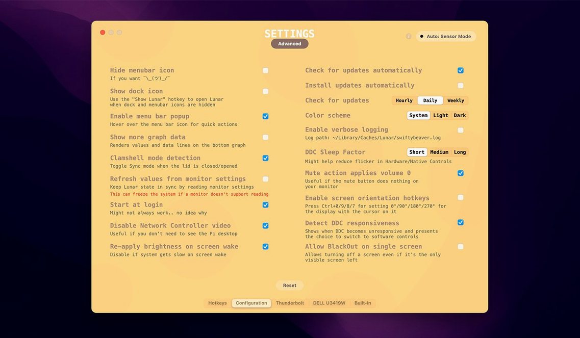Set DDC Sleep Factor to Long

[460, 152]
